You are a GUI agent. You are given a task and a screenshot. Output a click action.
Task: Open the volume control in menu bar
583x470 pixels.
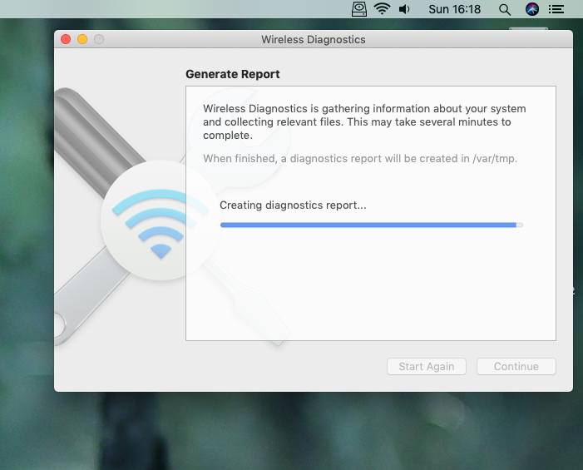404,9
